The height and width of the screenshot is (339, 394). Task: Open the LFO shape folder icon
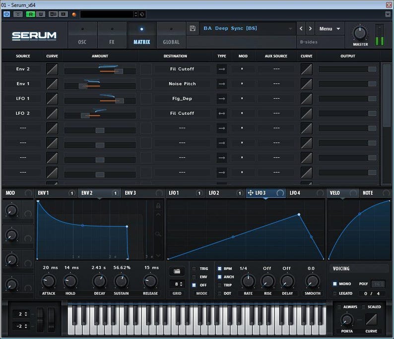177,271
